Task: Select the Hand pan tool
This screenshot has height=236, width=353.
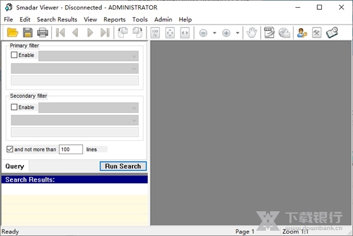Action: pos(251,33)
